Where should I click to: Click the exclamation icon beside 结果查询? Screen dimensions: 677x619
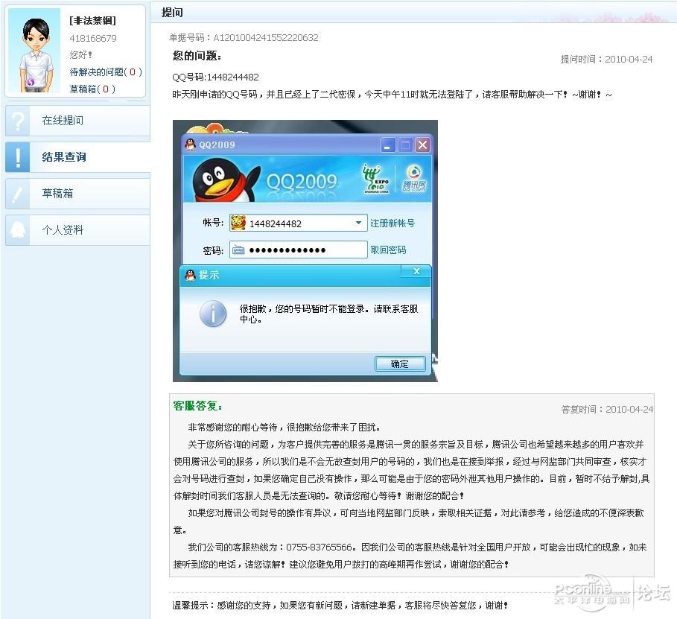click(x=18, y=157)
